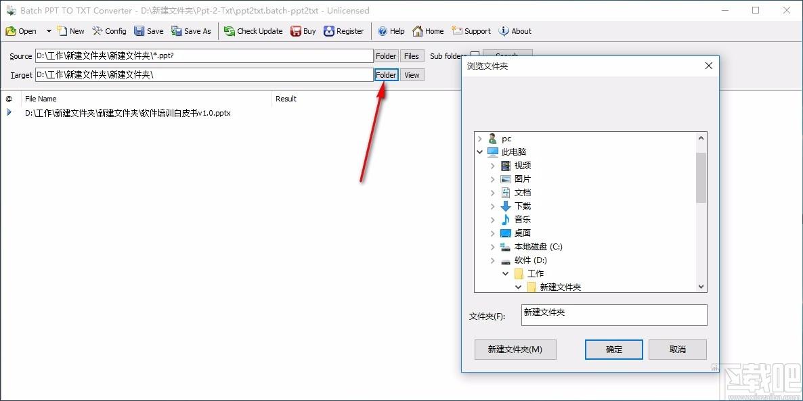Expand the 桌面 folder node
803x401 pixels.
(x=493, y=233)
